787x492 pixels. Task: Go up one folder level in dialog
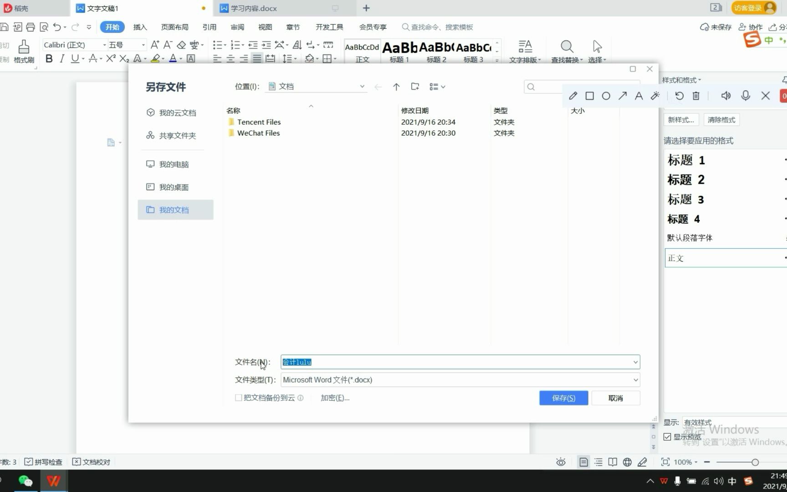click(x=396, y=87)
